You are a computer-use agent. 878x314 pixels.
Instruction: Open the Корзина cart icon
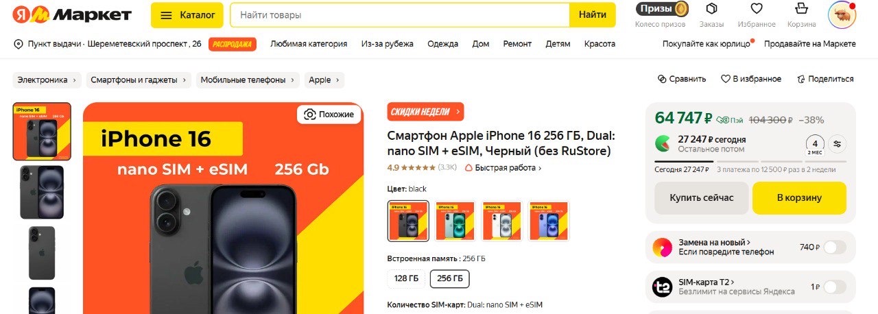pos(801,9)
